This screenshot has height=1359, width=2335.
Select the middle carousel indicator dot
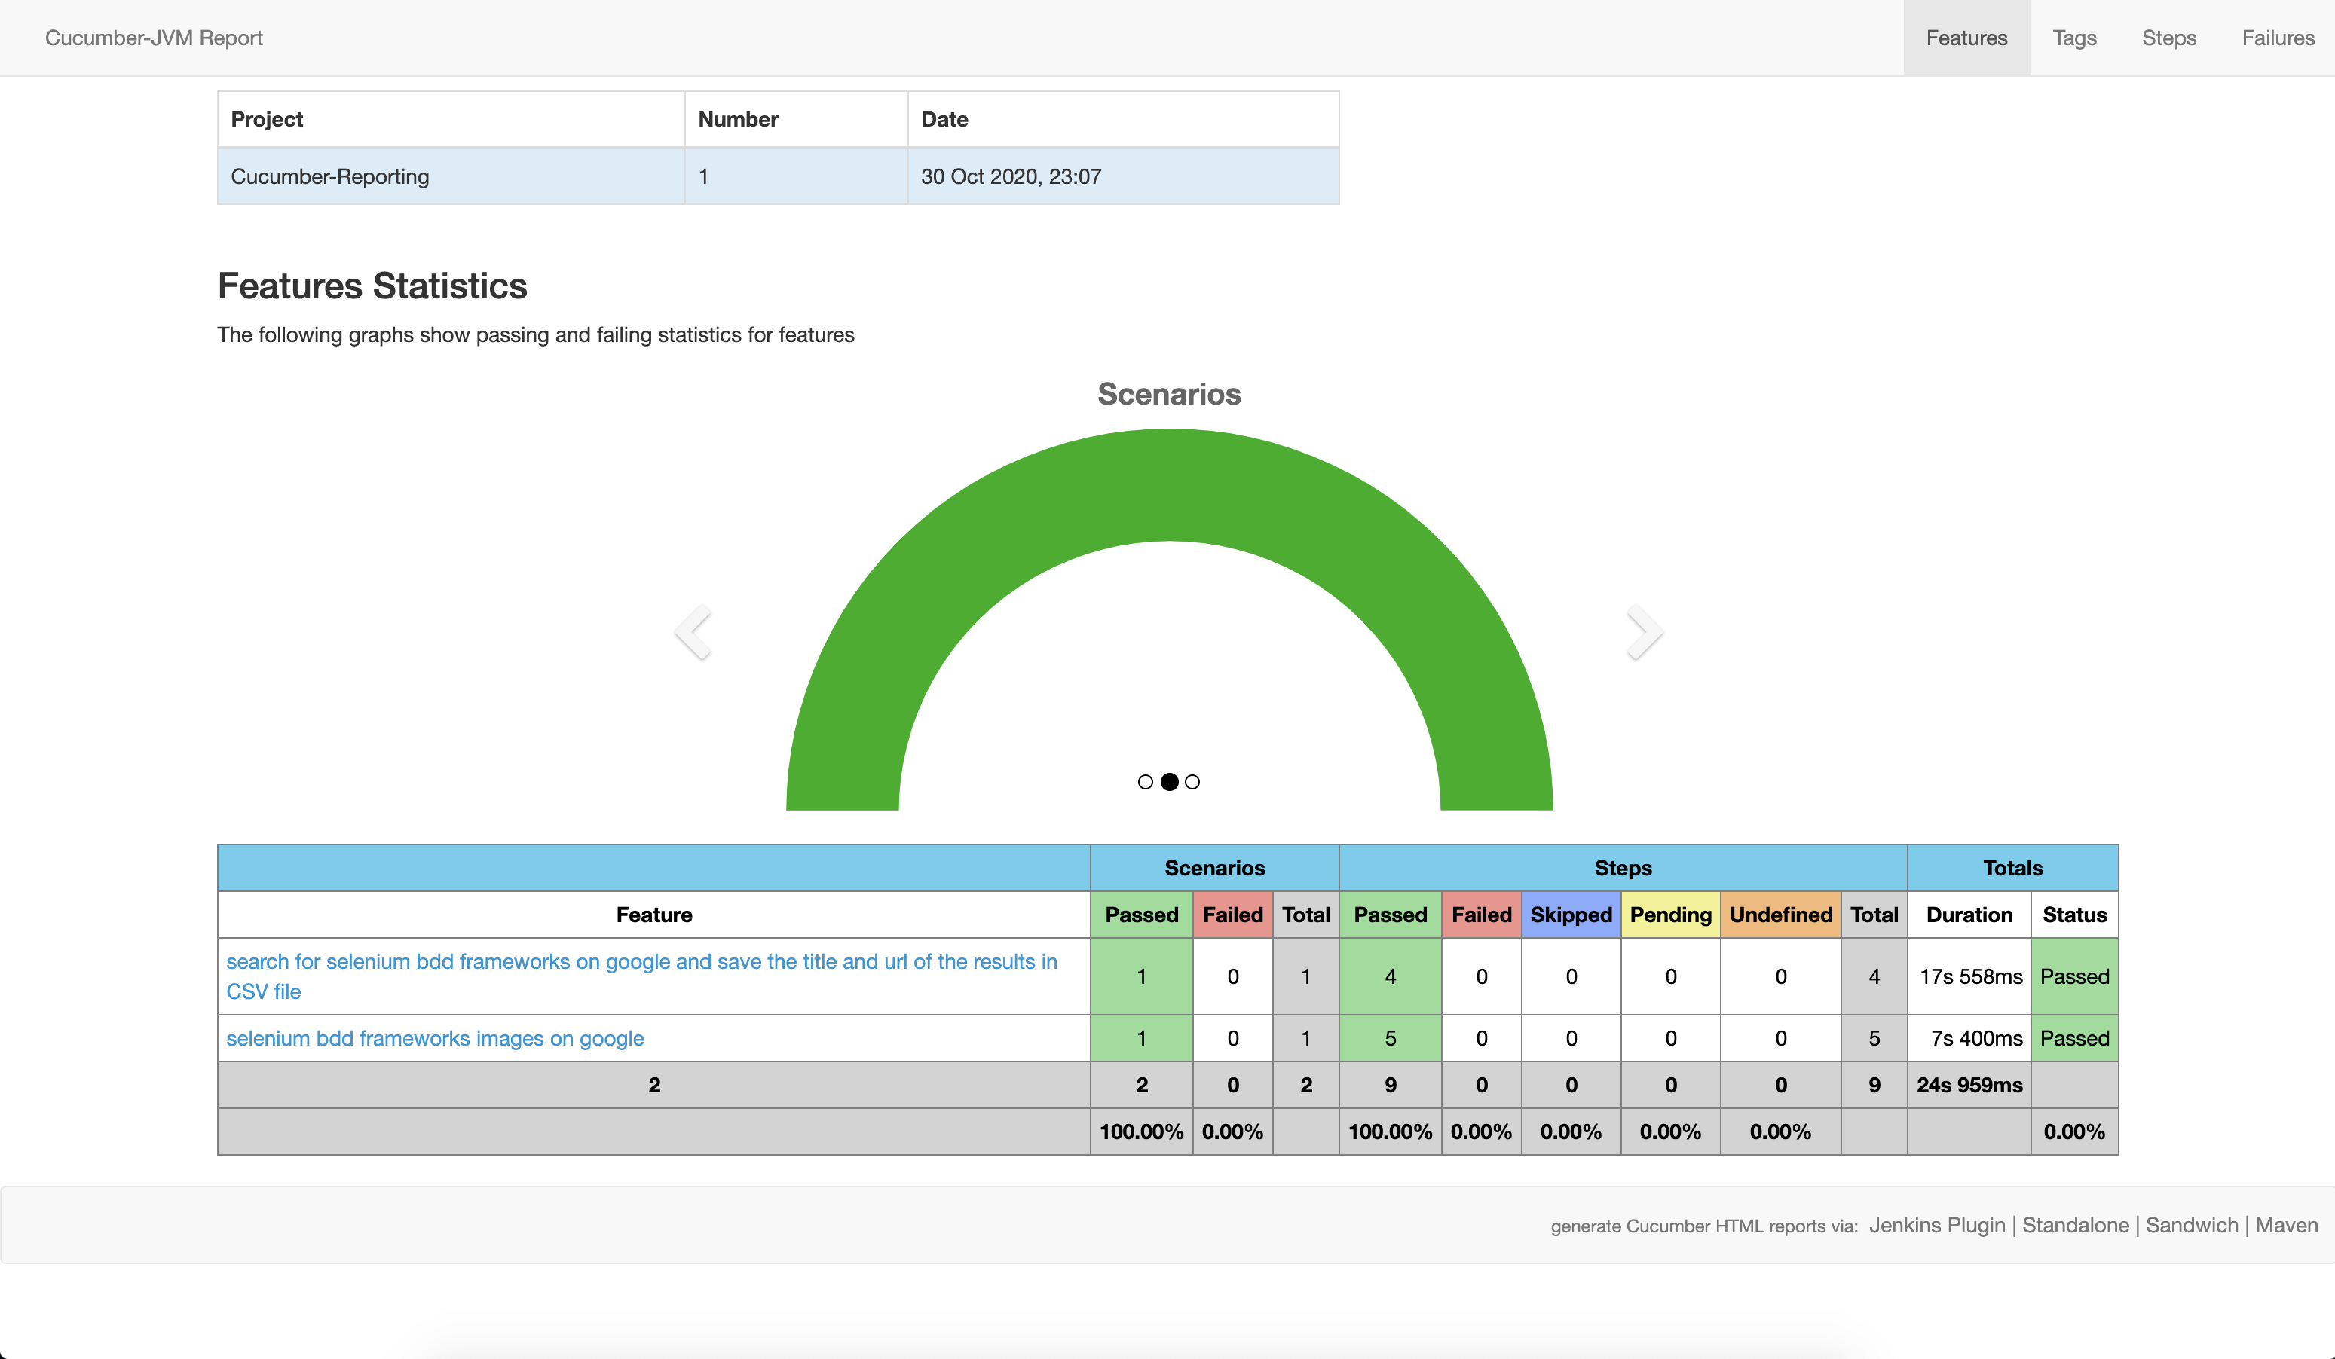(1169, 782)
